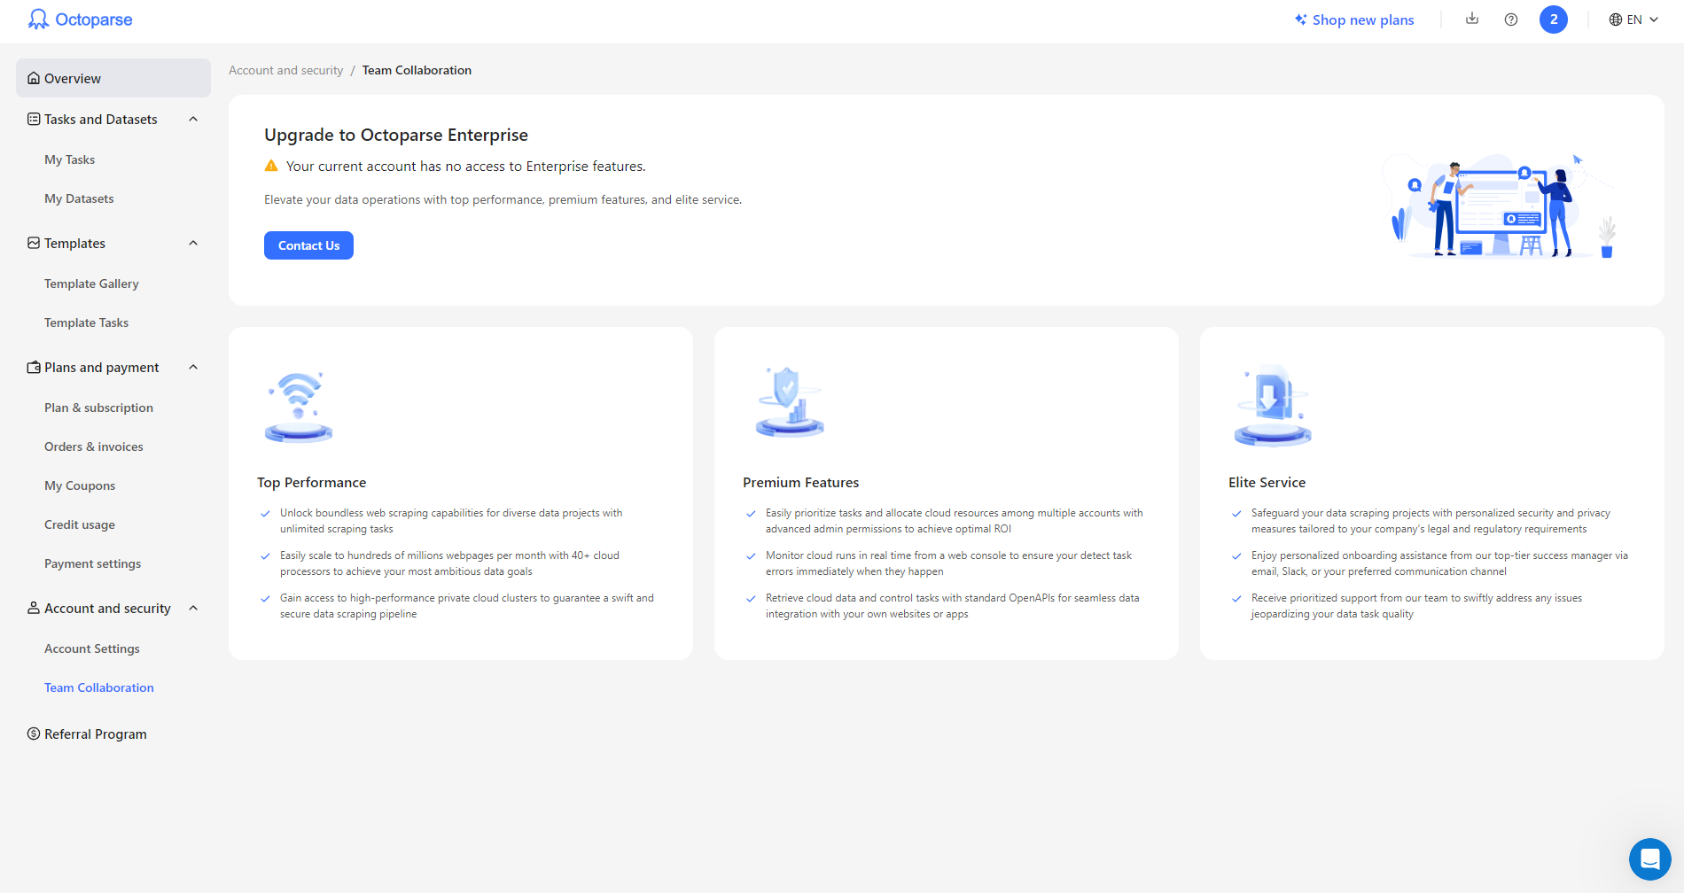The width and height of the screenshot is (1684, 893).
Task: Open Plan & subscription
Action: point(98,408)
